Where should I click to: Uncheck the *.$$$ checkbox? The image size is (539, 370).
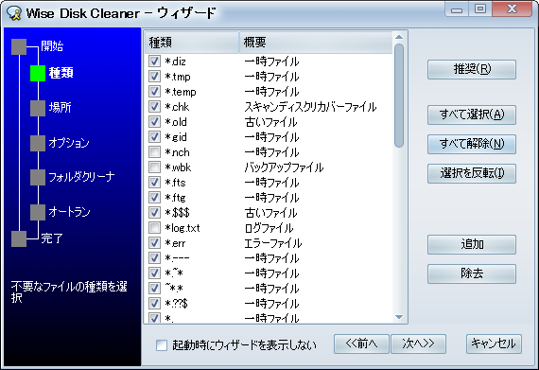tap(154, 213)
